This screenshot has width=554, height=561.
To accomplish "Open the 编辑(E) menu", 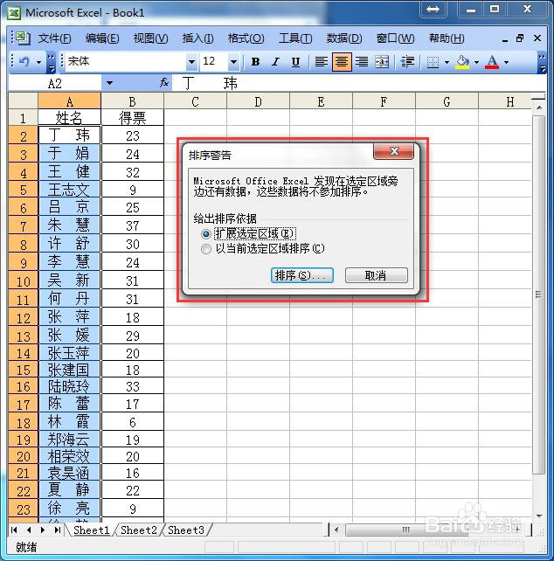I will pos(102,38).
